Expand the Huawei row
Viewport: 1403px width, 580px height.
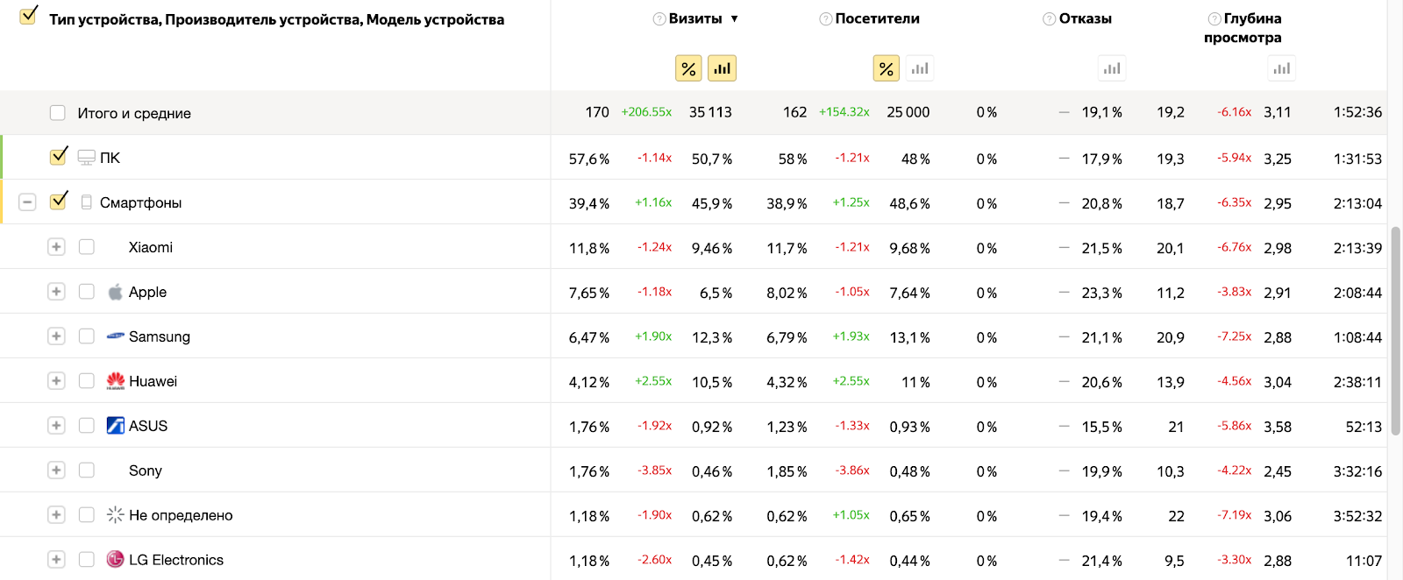click(x=56, y=381)
